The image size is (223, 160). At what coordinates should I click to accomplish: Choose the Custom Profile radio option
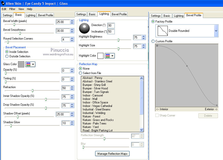pos(153,41)
